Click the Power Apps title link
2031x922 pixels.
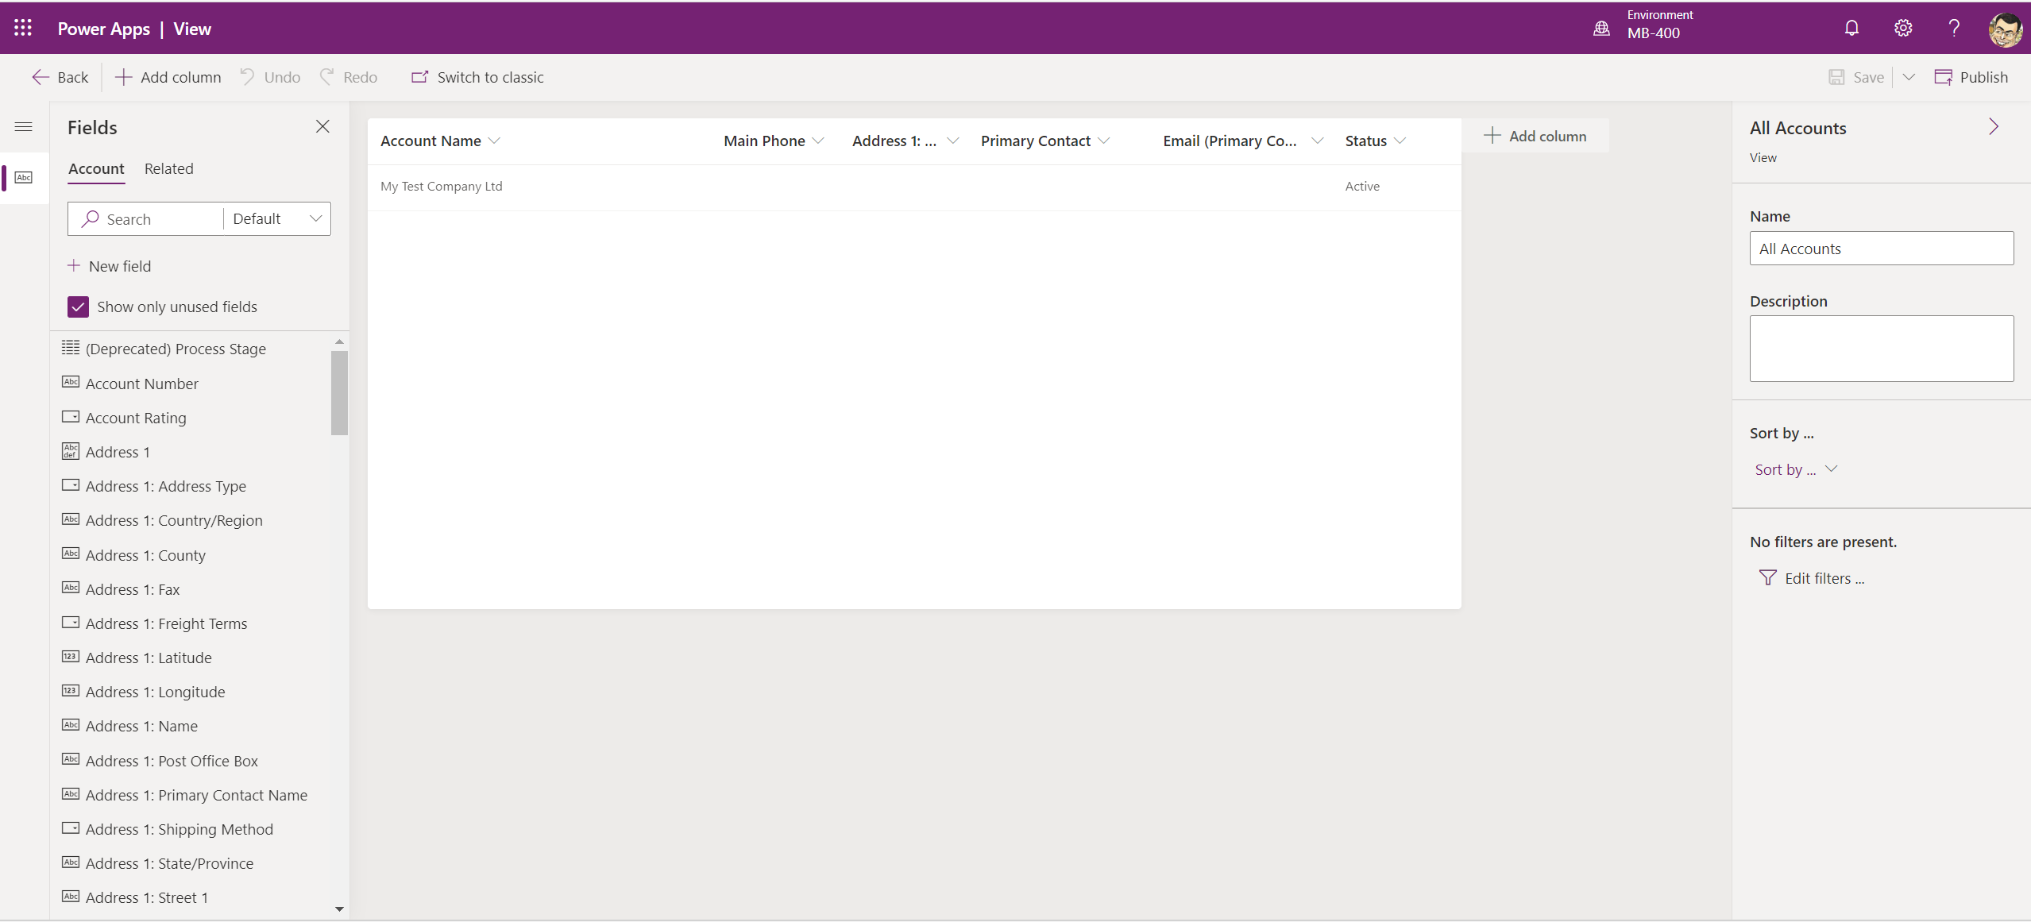point(103,29)
